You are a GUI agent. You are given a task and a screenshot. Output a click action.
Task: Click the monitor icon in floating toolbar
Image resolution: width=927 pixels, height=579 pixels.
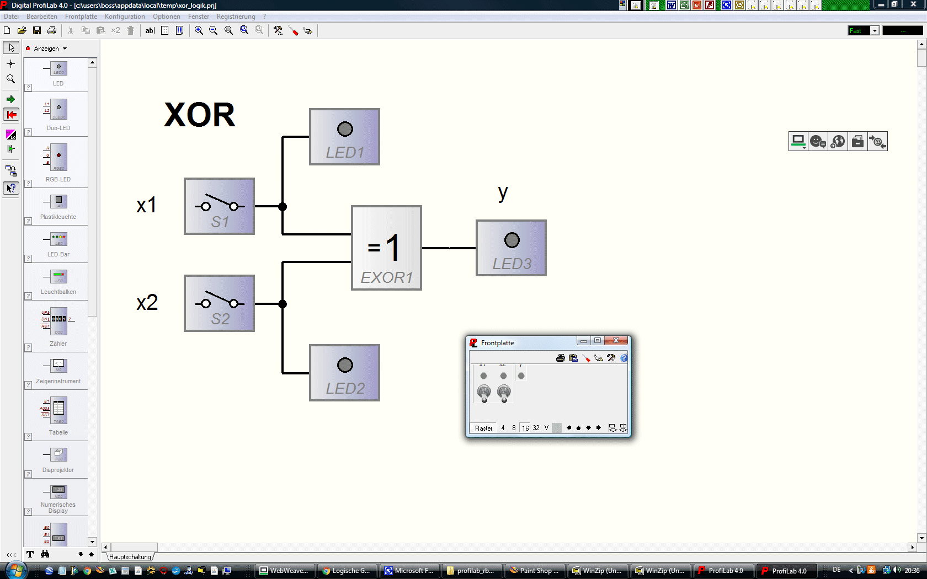(x=798, y=142)
